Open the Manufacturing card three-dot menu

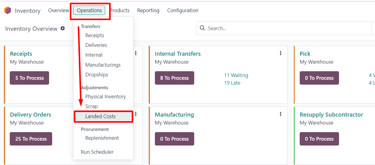(x=280, y=114)
